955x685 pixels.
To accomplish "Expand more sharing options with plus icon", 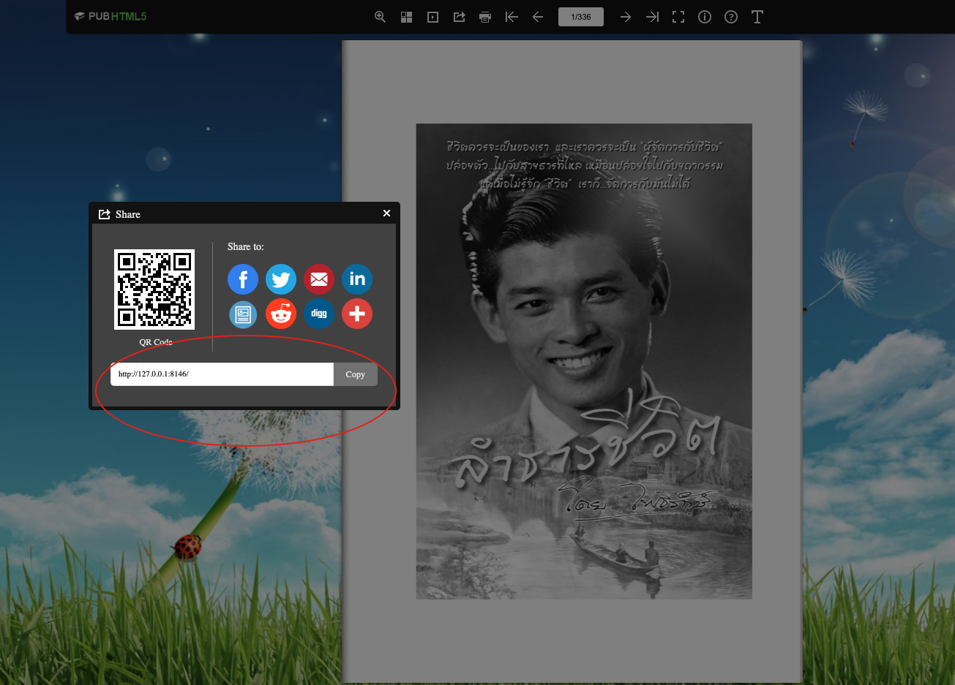I will (357, 314).
